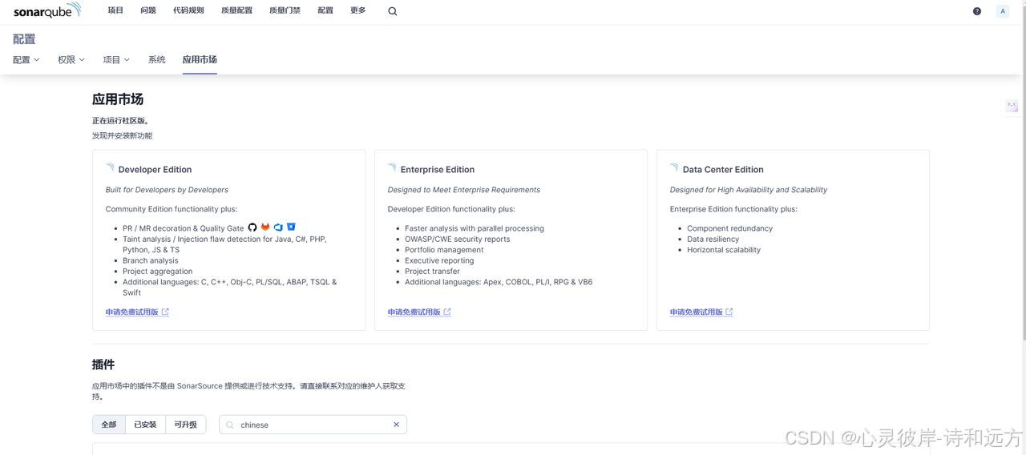
Task: Go to 质量配置 page
Action: pyautogui.click(x=236, y=10)
